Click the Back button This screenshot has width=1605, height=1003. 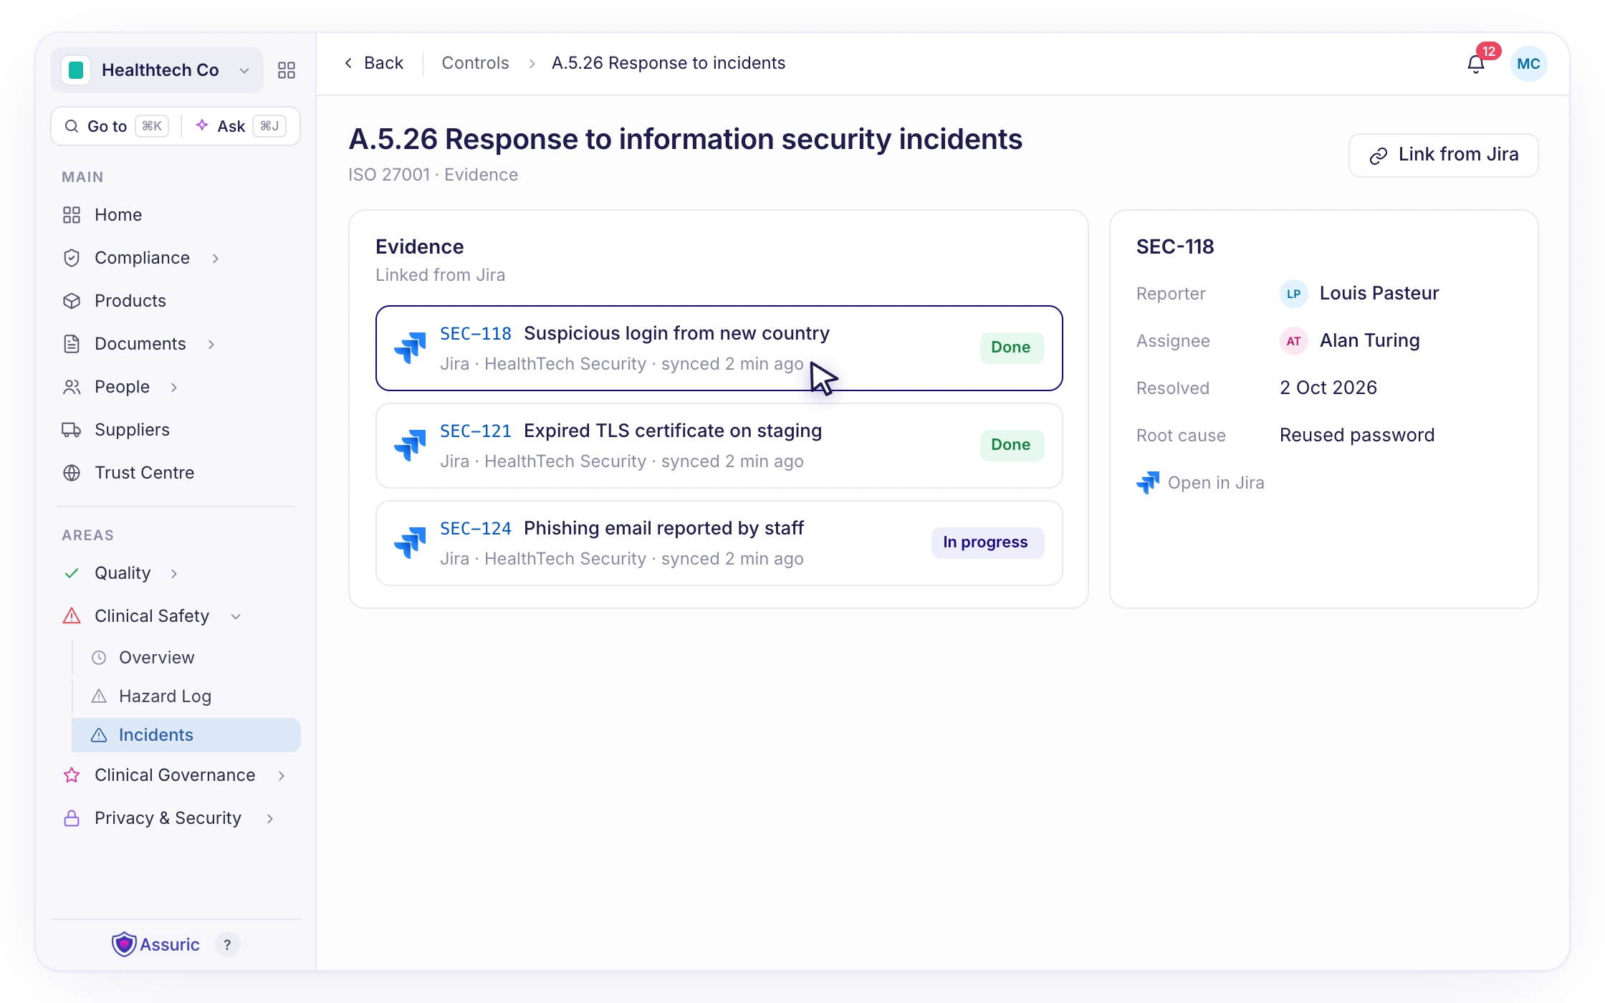coord(374,63)
